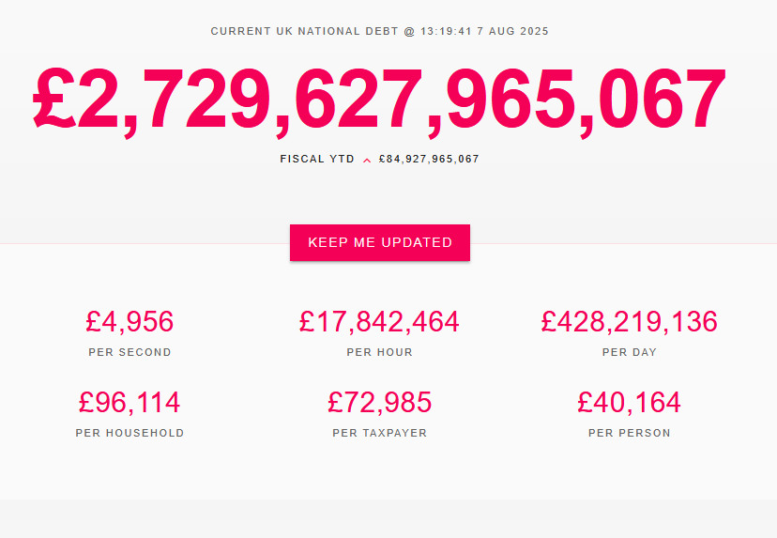
Task: Click the £84,927,965,067 fiscal YTD amount
Action: click(429, 160)
